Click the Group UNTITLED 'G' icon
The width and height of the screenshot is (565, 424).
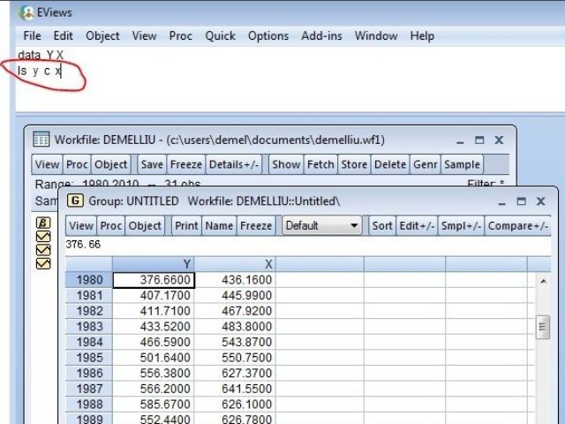pyautogui.click(x=75, y=201)
